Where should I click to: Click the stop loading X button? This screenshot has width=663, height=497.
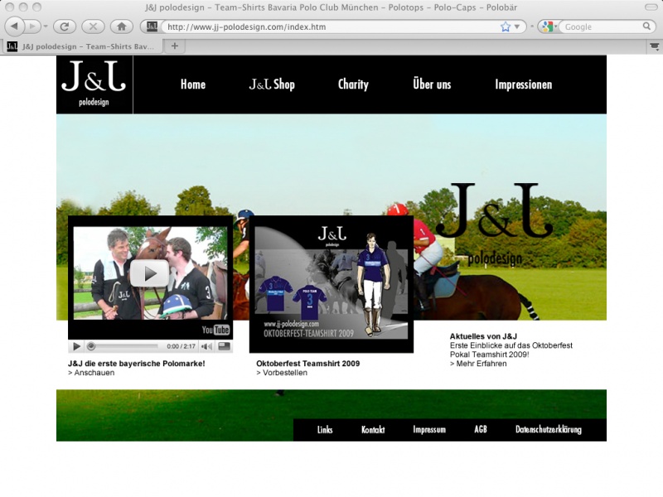click(93, 27)
